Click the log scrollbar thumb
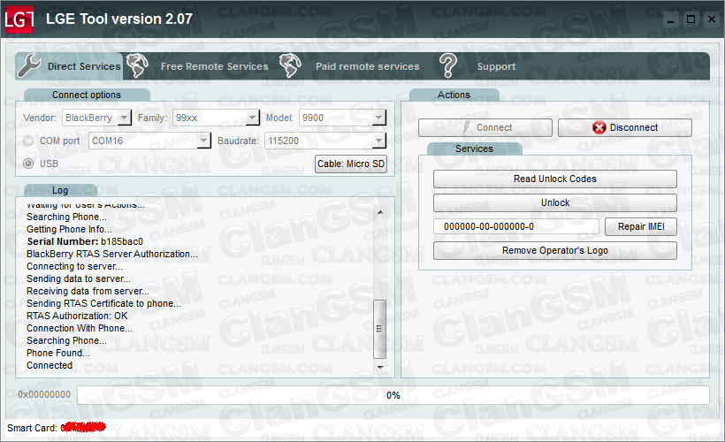 pyautogui.click(x=379, y=329)
